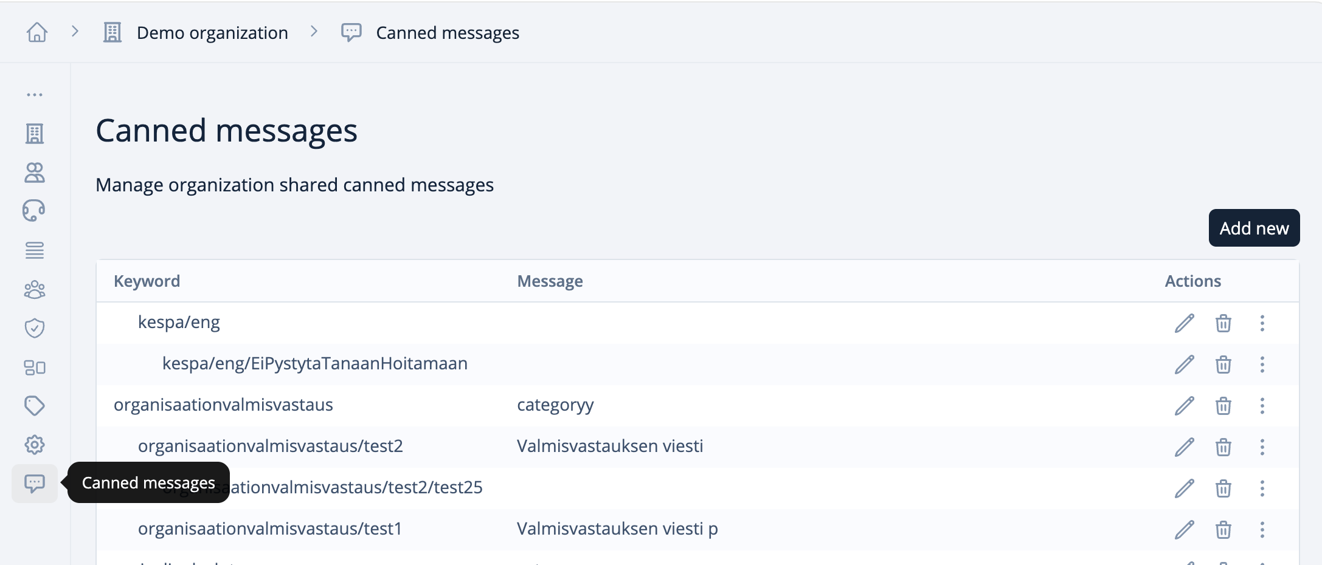Go to home via breadcrumb house icon
The height and width of the screenshot is (565, 1322).
pyautogui.click(x=37, y=32)
